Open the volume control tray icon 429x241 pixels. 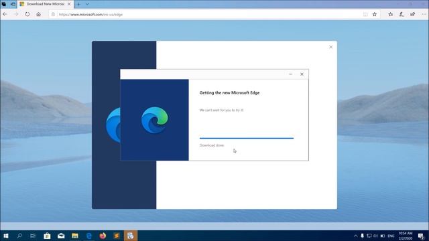(375, 236)
